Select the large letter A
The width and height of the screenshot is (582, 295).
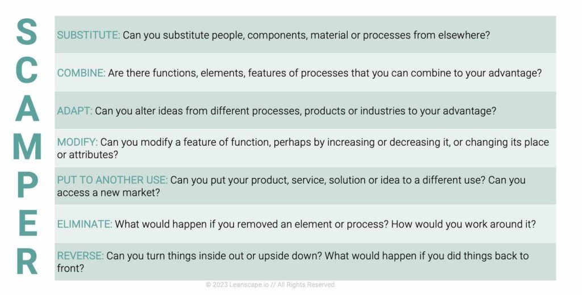click(x=27, y=108)
